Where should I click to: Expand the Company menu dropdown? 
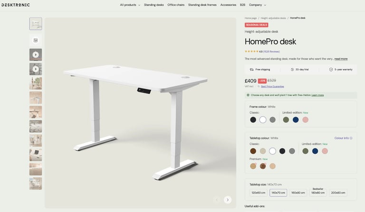coord(257,5)
